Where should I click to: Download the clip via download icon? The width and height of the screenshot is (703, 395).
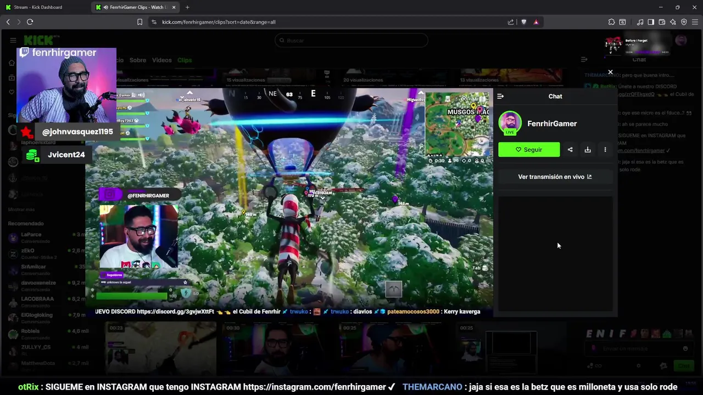[588, 150]
